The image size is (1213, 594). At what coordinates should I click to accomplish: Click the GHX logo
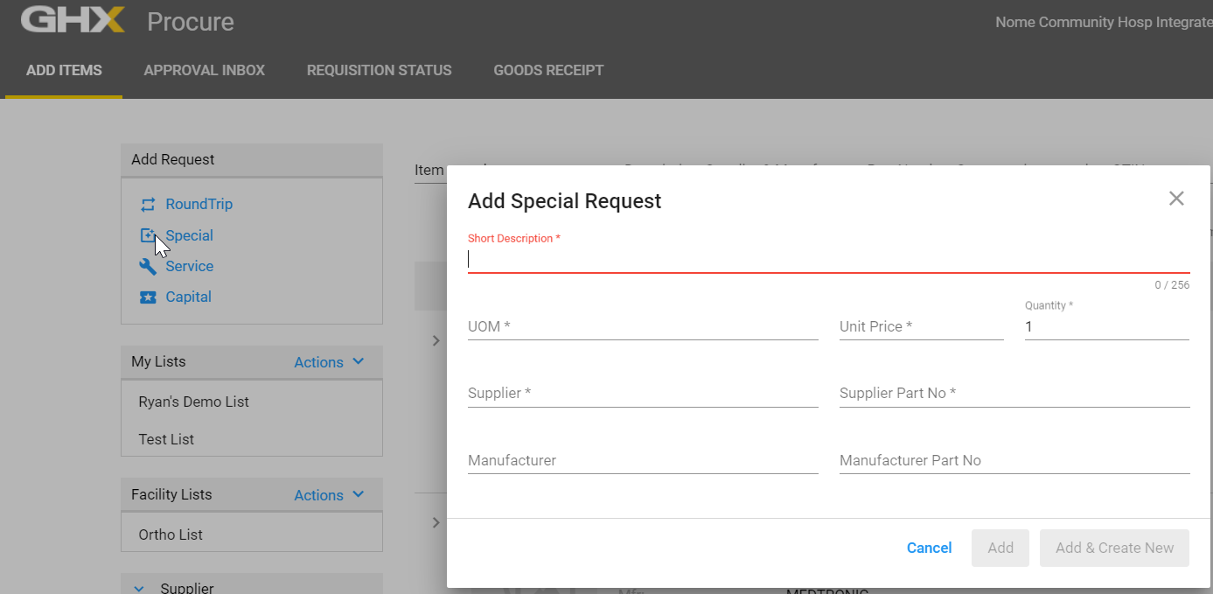[x=73, y=19]
